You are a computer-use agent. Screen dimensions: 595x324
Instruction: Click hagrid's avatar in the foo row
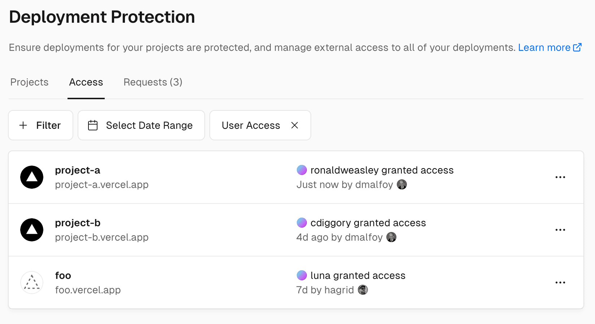[363, 290]
